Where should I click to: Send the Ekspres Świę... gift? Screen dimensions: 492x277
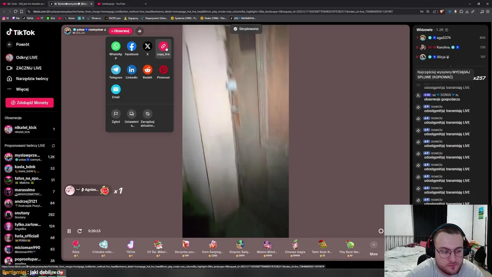(240, 248)
